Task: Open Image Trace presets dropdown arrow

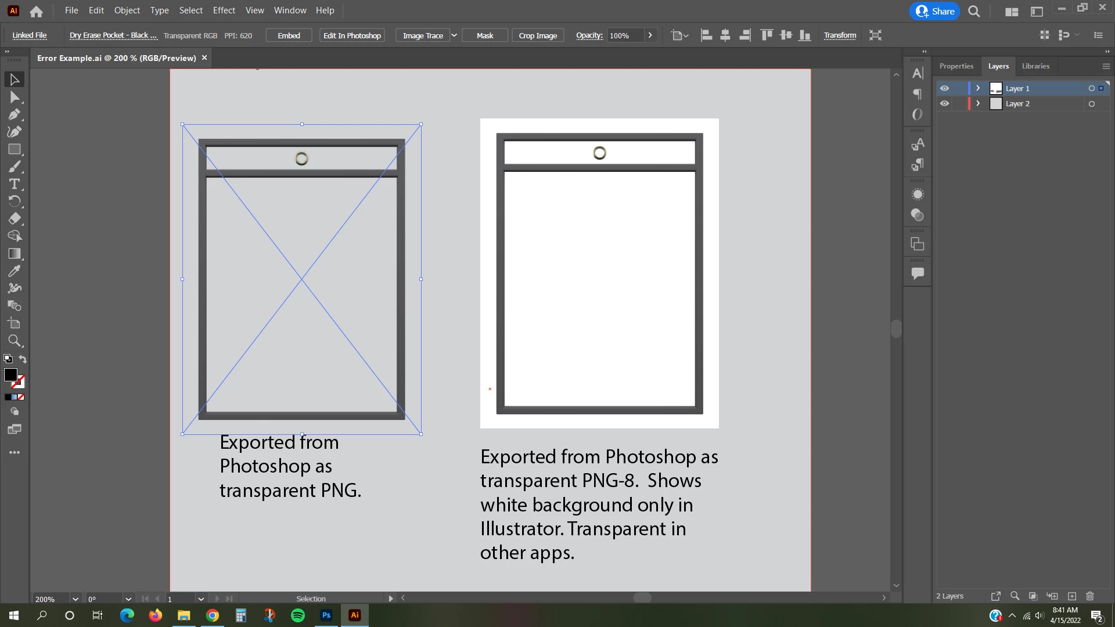Action: 454,35
